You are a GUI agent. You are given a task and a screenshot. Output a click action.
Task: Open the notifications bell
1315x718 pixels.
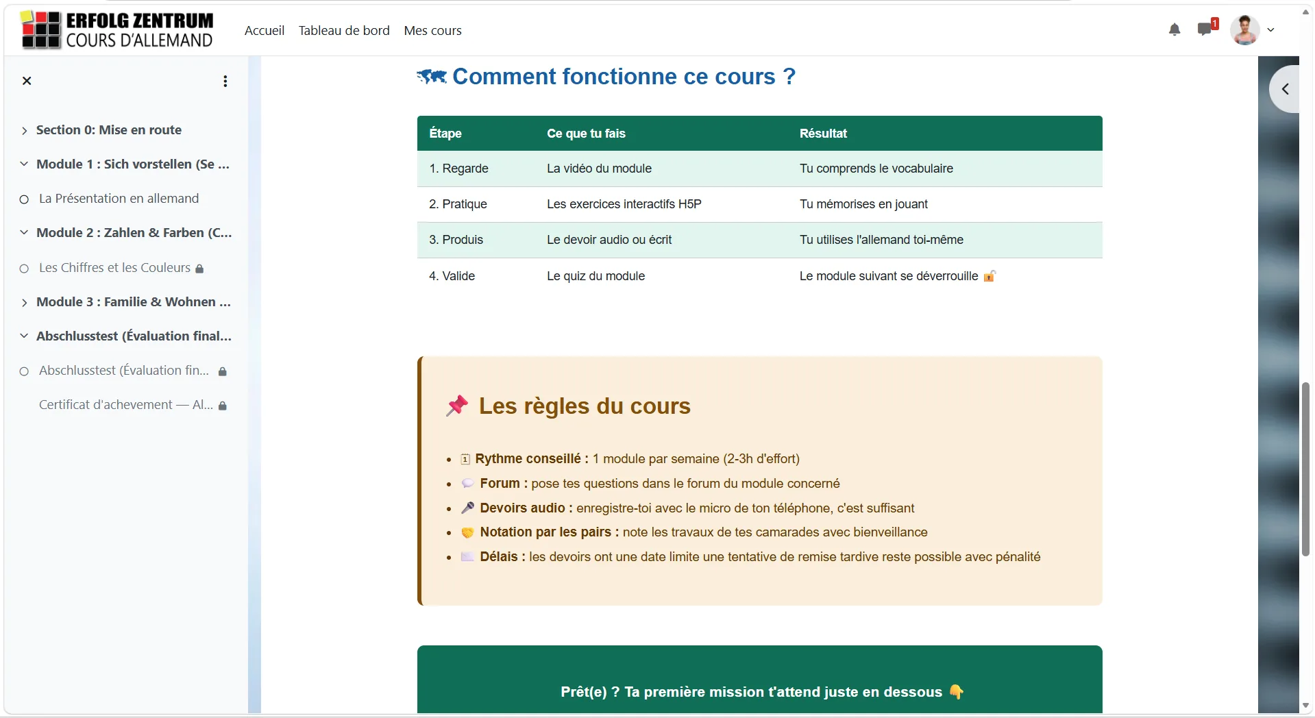pos(1175,29)
